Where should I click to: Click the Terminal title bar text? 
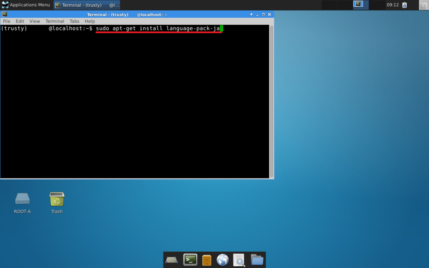[x=127, y=15]
